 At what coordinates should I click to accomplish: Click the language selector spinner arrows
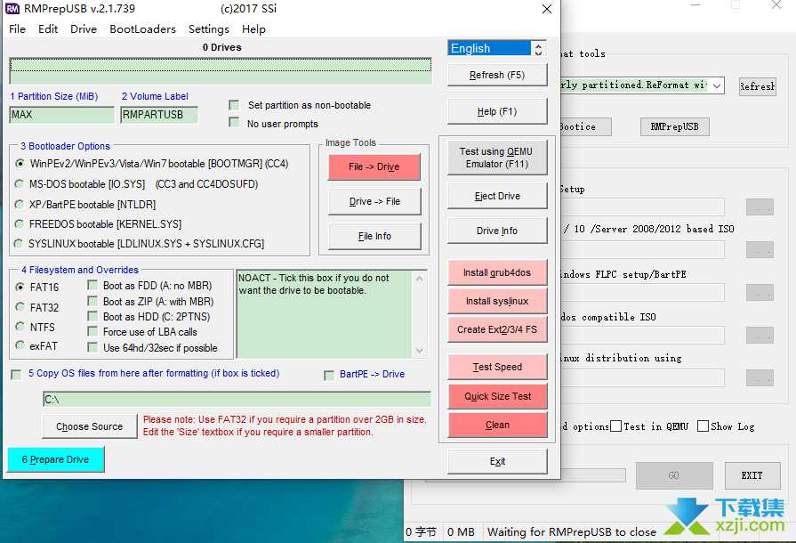coord(539,48)
